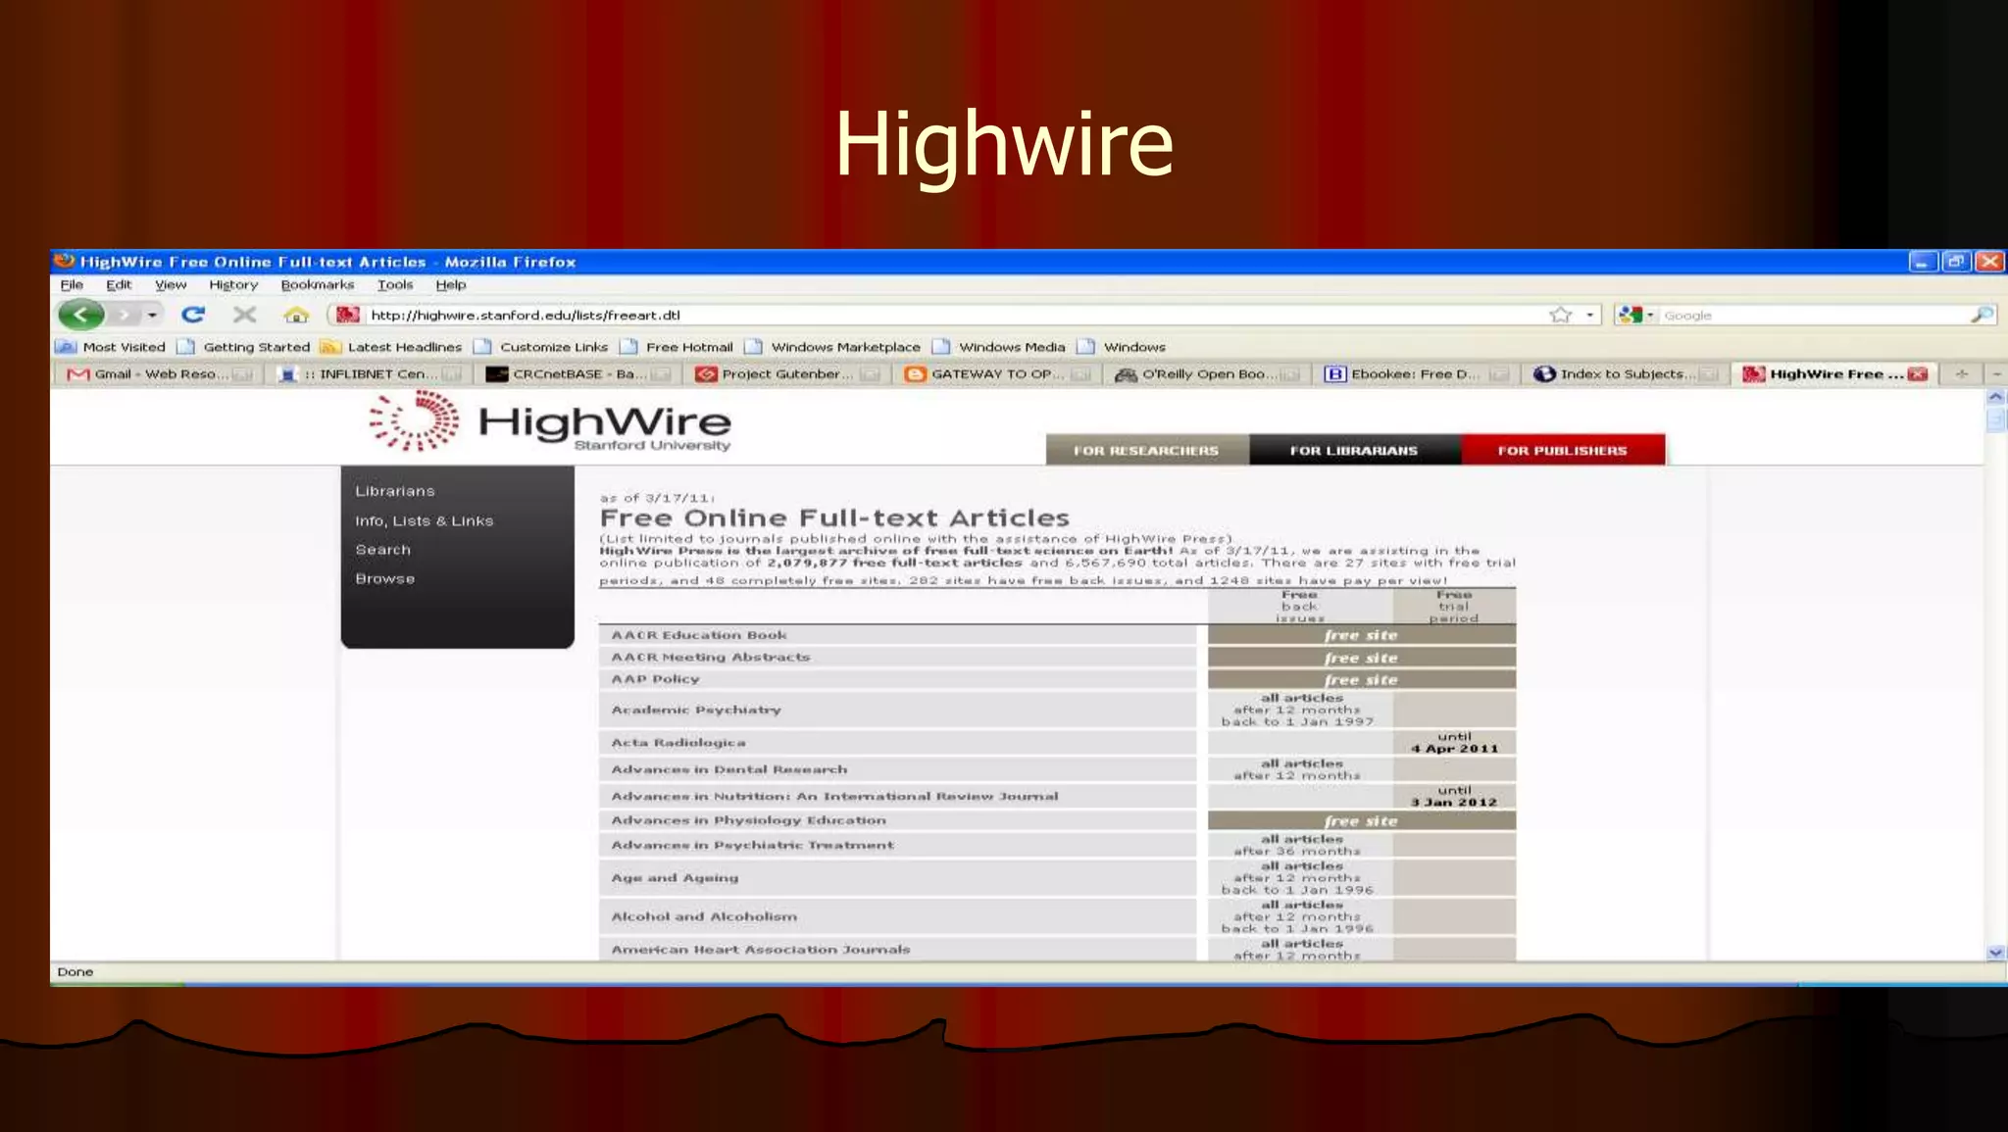Open AAP Policy journal link
The height and width of the screenshot is (1132, 2008).
pyautogui.click(x=656, y=679)
